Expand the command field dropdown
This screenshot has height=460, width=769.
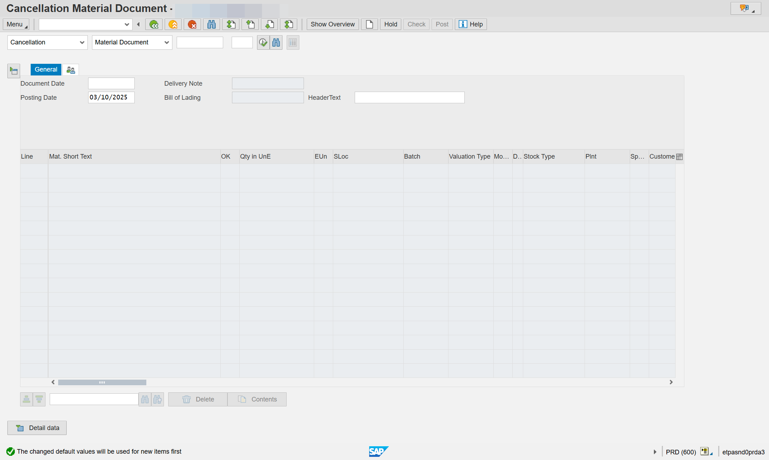tap(127, 24)
